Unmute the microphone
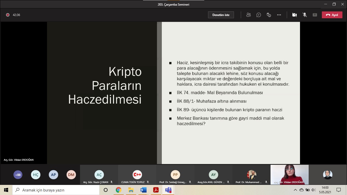Image resolution: width=347 pixels, height=195 pixels. 305,15
